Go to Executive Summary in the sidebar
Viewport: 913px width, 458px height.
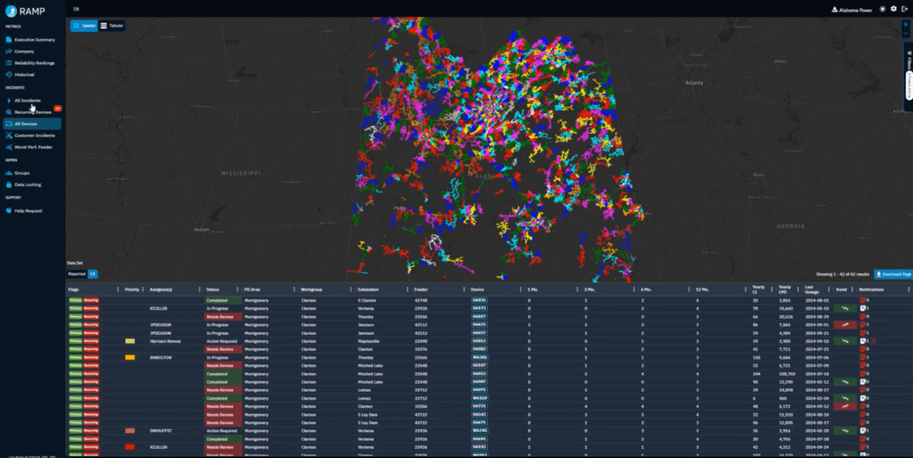(34, 39)
